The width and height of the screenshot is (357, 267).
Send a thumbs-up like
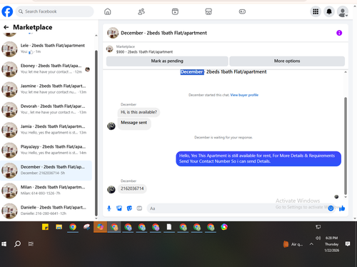(342, 208)
